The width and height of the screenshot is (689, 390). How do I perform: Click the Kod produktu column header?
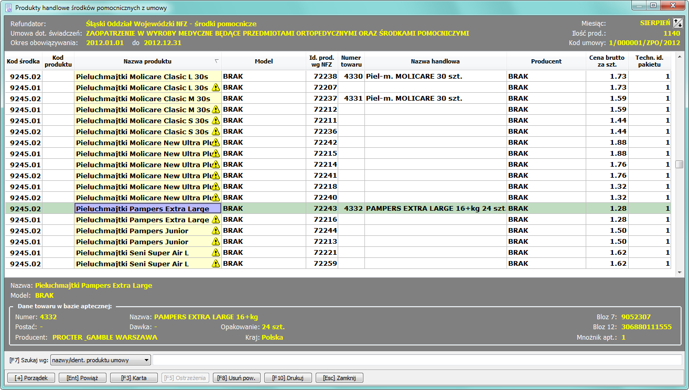click(58, 61)
